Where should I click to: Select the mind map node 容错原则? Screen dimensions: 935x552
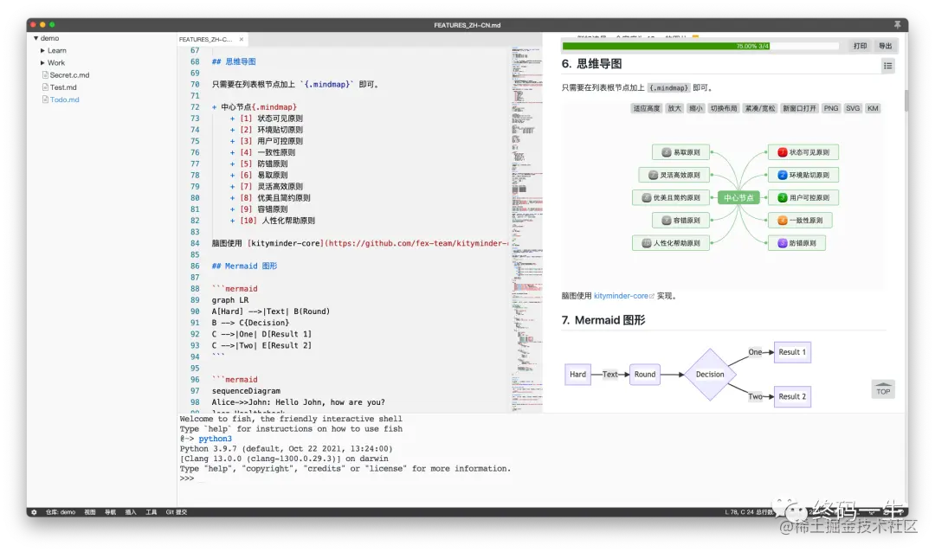[680, 220]
